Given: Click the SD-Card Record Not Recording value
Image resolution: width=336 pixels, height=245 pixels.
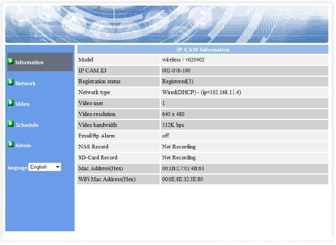Looking at the screenshot, I should [179, 158].
